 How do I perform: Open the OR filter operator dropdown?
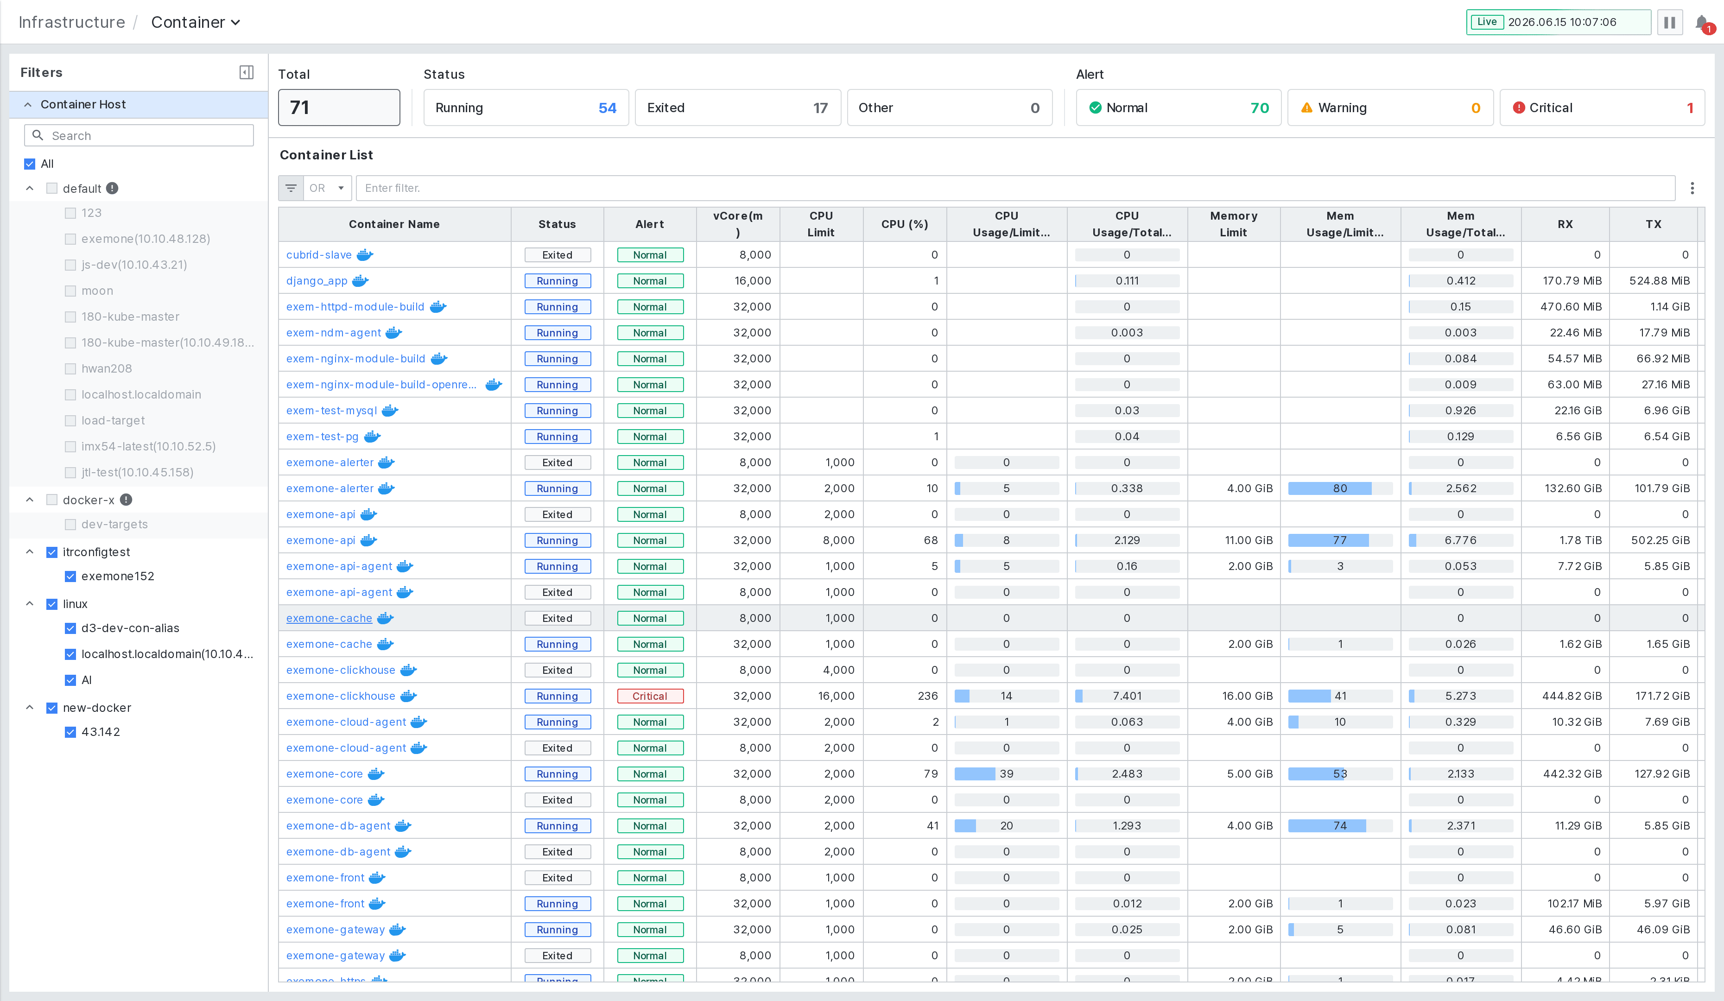pyautogui.click(x=328, y=188)
